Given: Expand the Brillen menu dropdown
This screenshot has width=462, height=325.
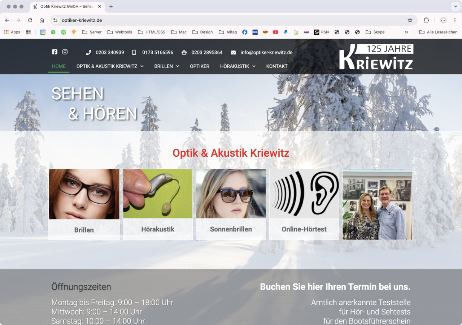Looking at the screenshot, I should tap(166, 66).
